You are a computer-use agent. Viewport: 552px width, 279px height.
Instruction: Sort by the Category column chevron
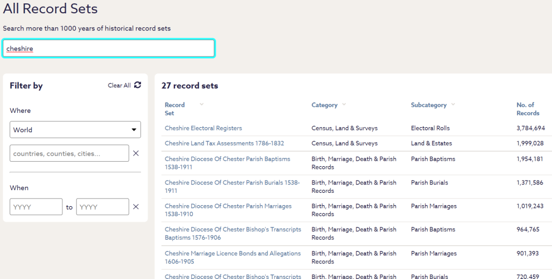[344, 104]
